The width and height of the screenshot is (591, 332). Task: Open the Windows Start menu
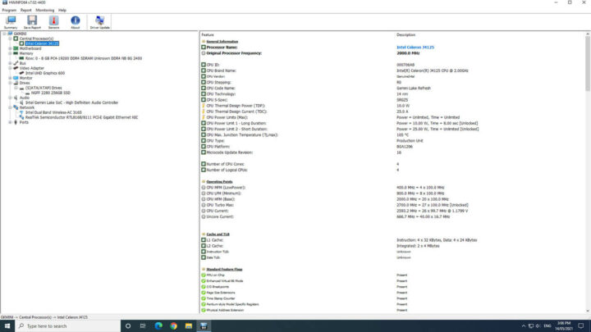point(7,326)
